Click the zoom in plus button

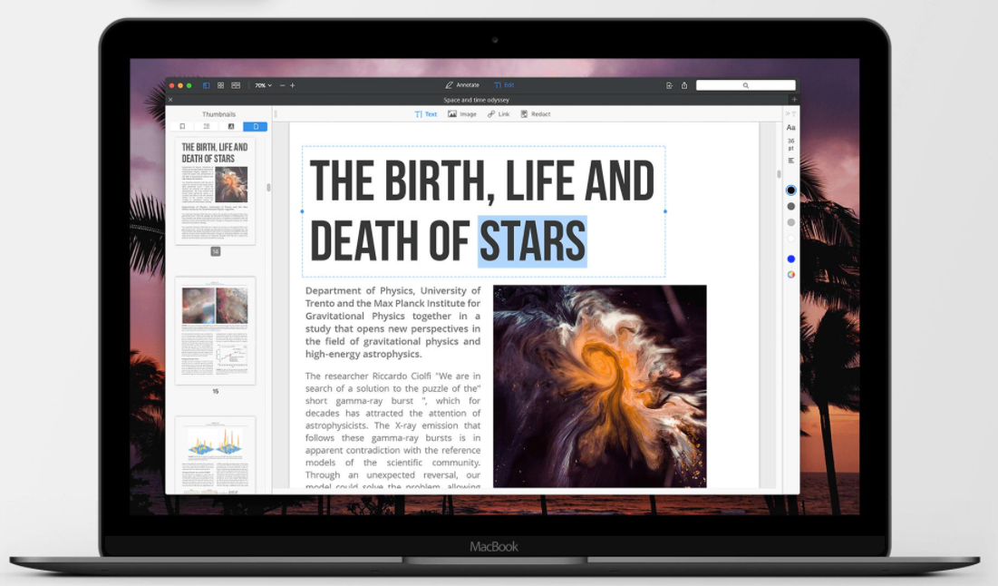coord(293,85)
